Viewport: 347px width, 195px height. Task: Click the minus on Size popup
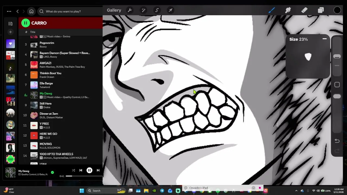coord(324,39)
